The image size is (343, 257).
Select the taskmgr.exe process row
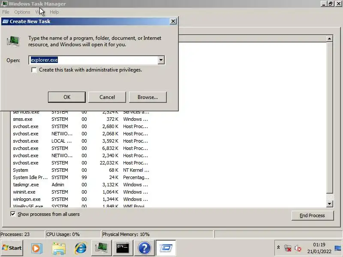point(81,185)
